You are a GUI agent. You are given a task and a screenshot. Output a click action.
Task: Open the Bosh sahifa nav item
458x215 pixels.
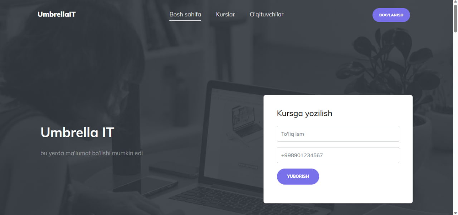tap(185, 15)
